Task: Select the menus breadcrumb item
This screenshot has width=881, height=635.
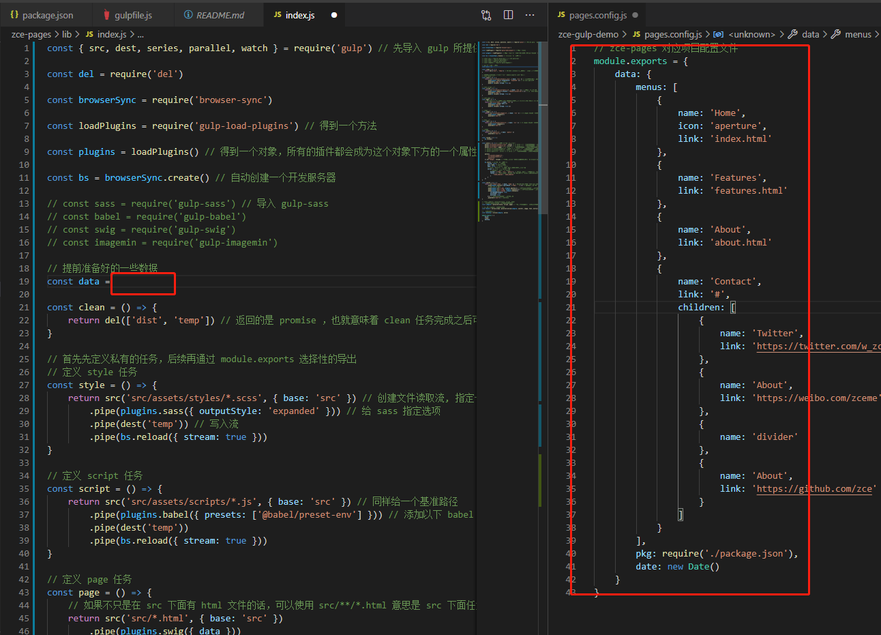Action: (x=858, y=34)
